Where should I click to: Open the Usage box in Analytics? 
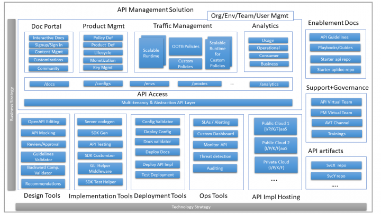(x=268, y=41)
